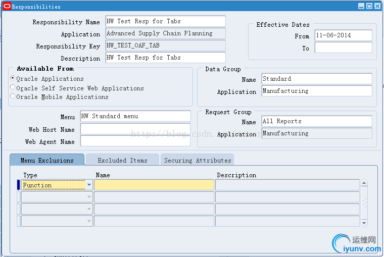Click the Oracle logo icon in title bar
The image size is (384, 257).
pos(7,6)
